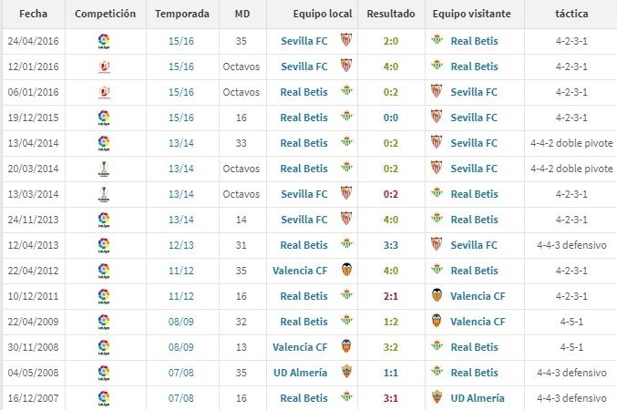Image resolution: width=617 pixels, height=410 pixels.
Task: Sort by the Resultado column header
Action: pyautogui.click(x=390, y=15)
